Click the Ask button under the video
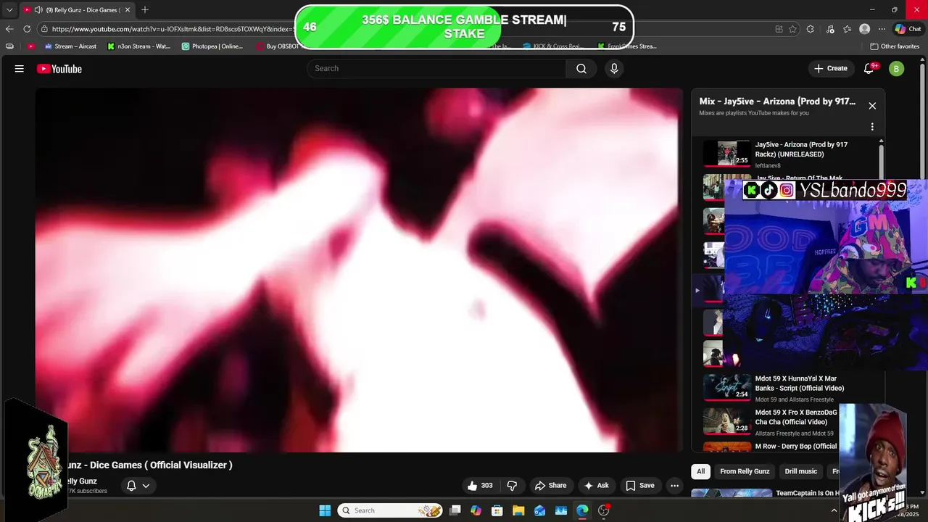The height and width of the screenshot is (522, 928). [x=597, y=486]
